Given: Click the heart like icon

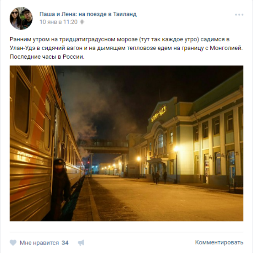Looking at the screenshot, I should (x=13, y=242).
